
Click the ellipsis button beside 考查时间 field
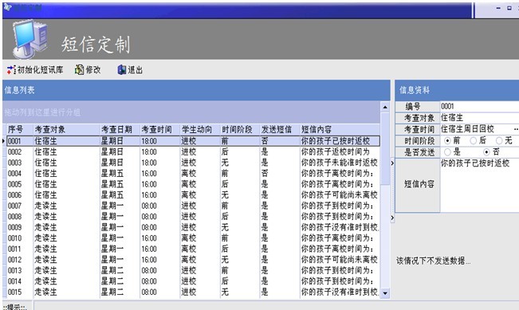point(516,129)
